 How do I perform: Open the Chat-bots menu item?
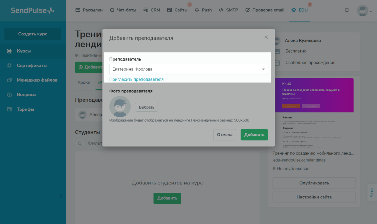pos(123,10)
